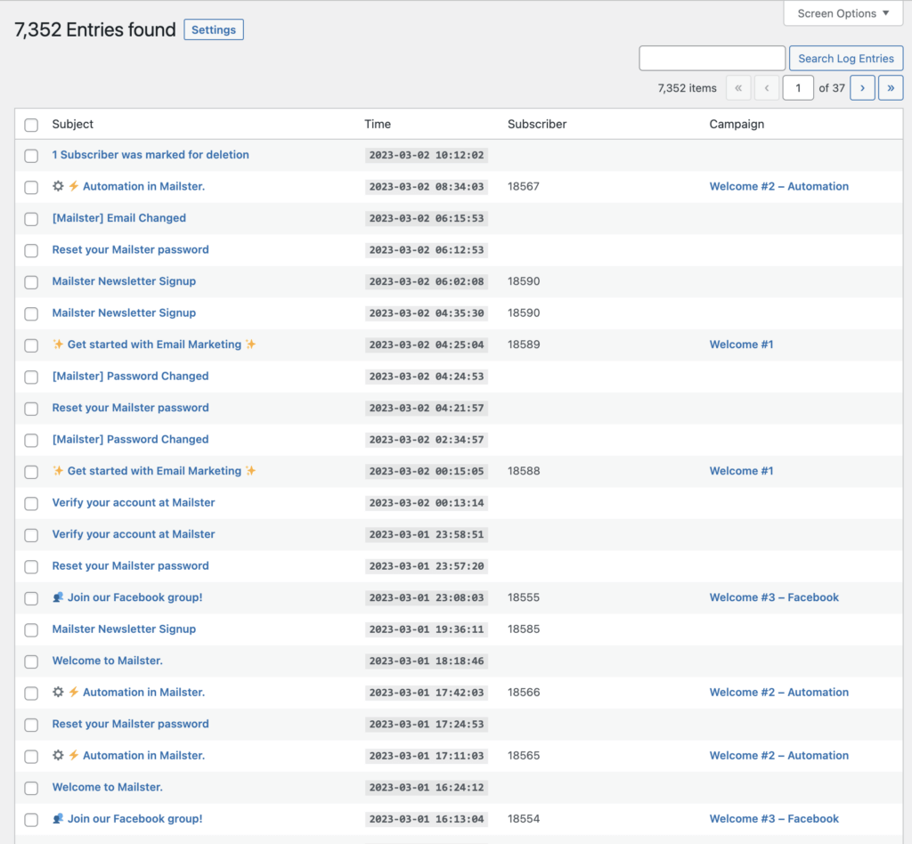Focus the log search text field
Viewport: 912px width, 844px height.
click(712, 59)
